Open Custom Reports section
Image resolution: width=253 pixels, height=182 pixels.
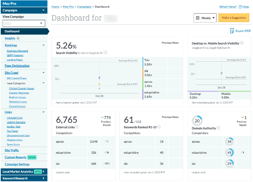pos(15,157)
